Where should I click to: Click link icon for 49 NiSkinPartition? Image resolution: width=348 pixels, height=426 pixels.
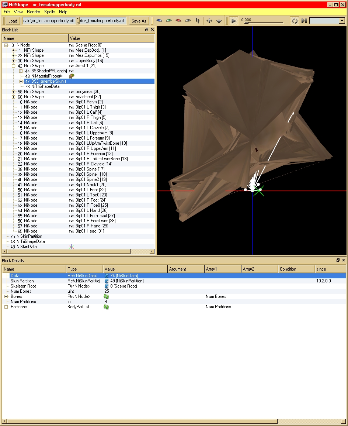coord(106,281)
